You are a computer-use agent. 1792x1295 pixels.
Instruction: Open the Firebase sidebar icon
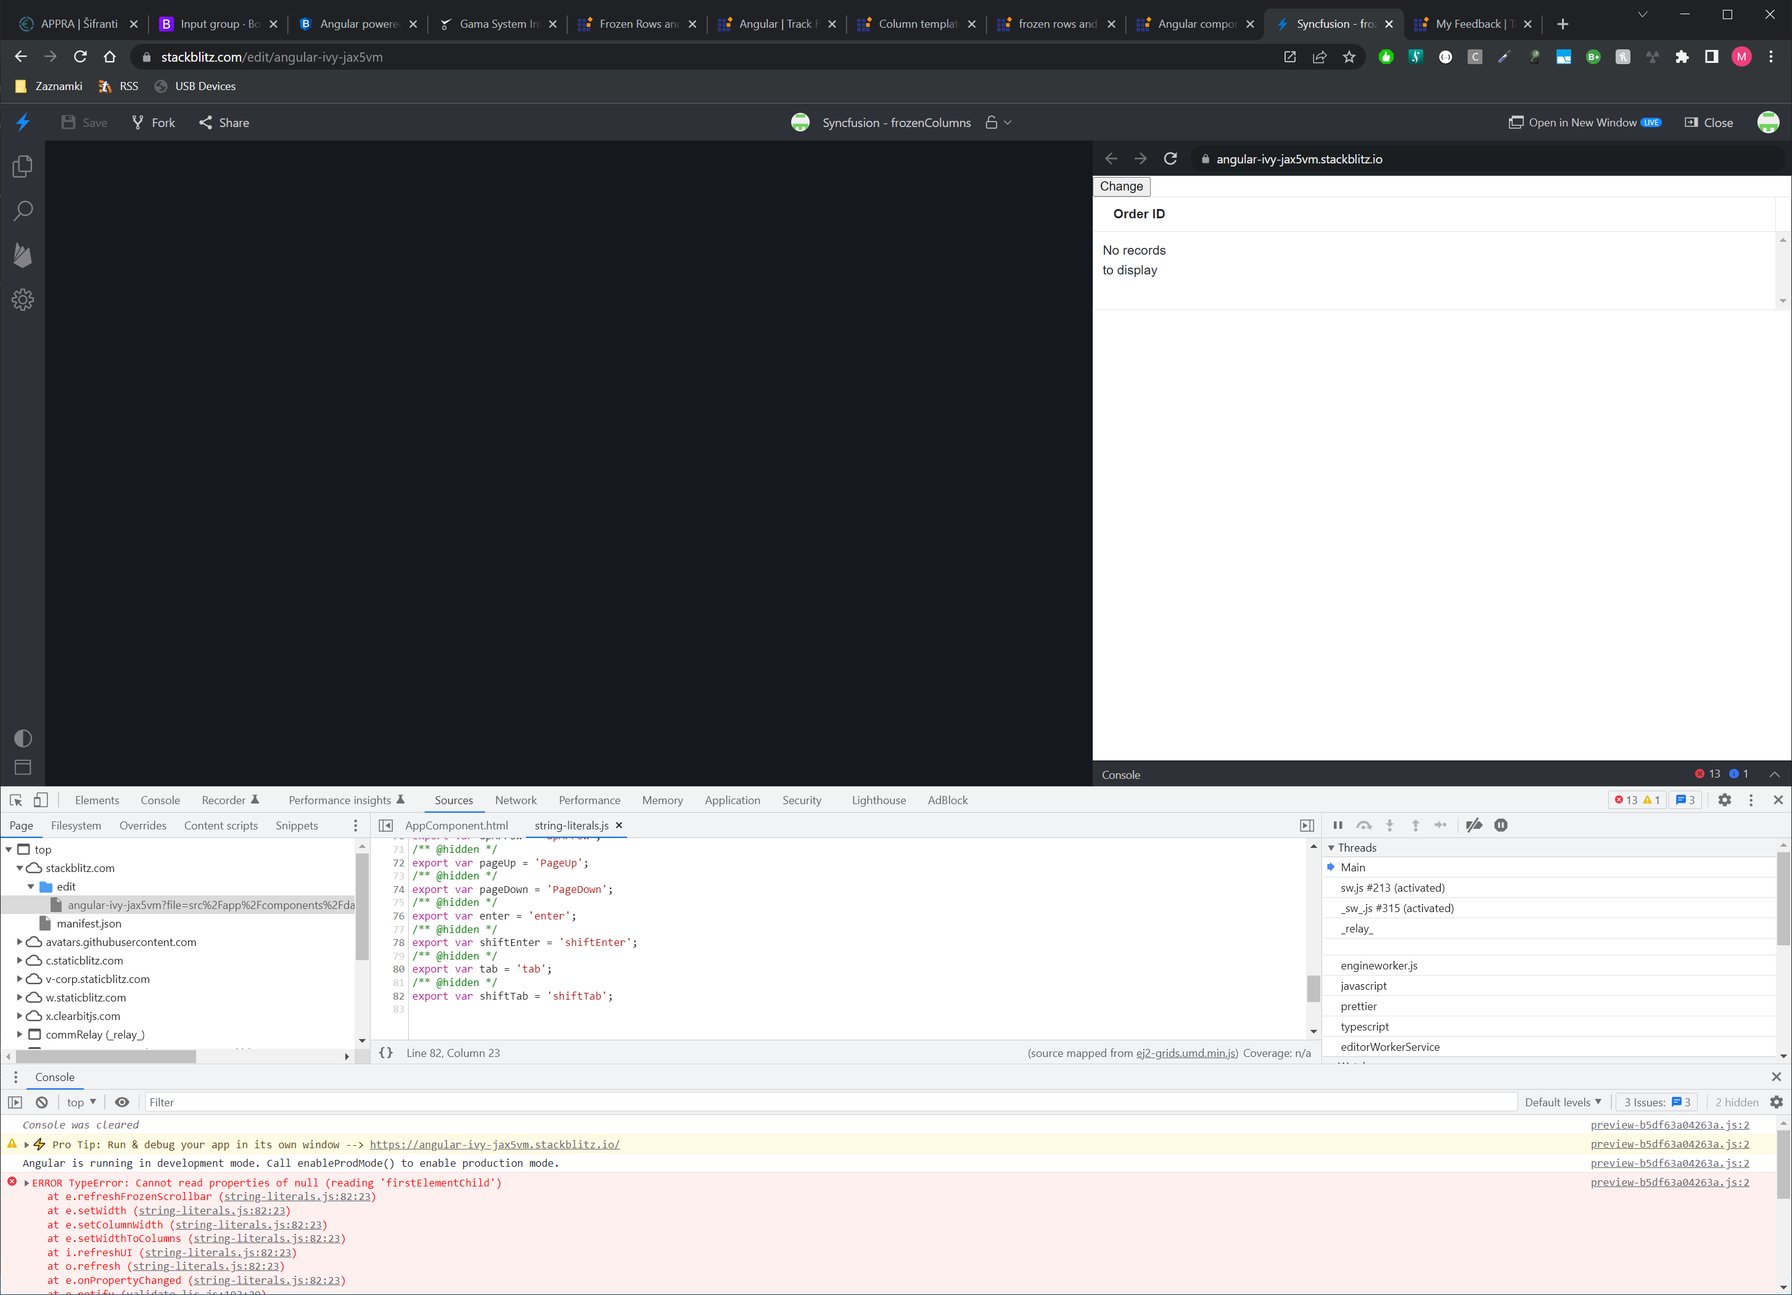click(x=23, y=255)
